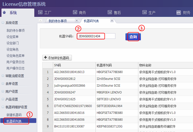This screenshot has width=193, height=132.
Task: Expand the 表单设置 section
Action: point(3,84)
